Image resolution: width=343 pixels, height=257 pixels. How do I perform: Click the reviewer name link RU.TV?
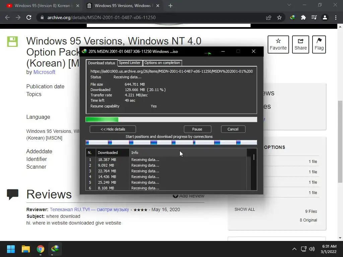(89, 209)
